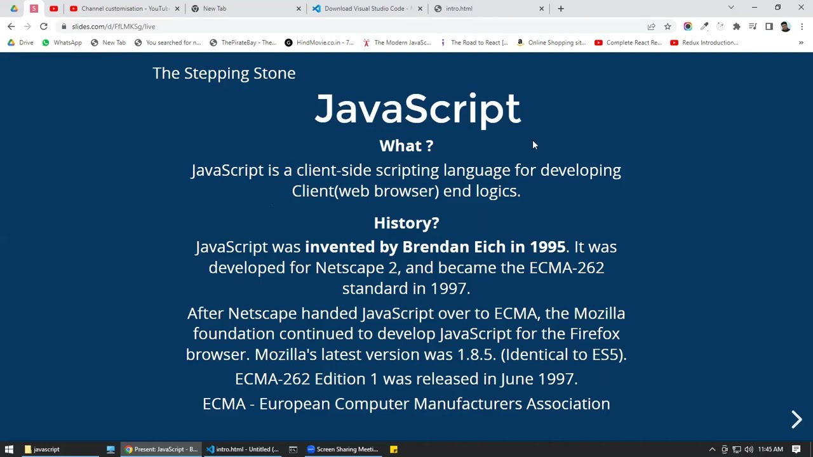Open the Complete React bookmark
813x457 pixels.
point(628,43)
